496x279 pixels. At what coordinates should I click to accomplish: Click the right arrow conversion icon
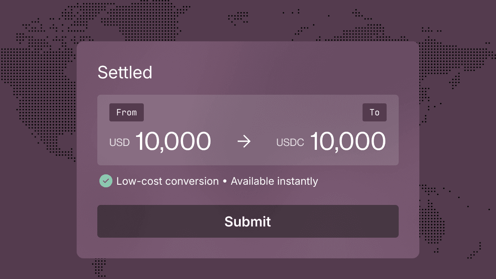tap(244, 142)
